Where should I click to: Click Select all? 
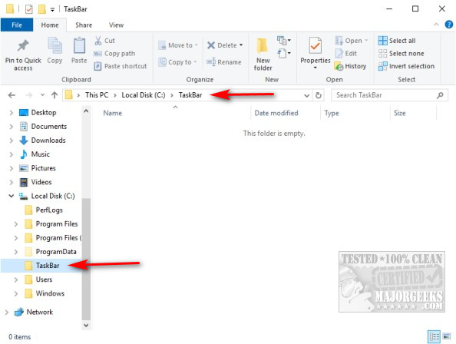pos(397,41)
